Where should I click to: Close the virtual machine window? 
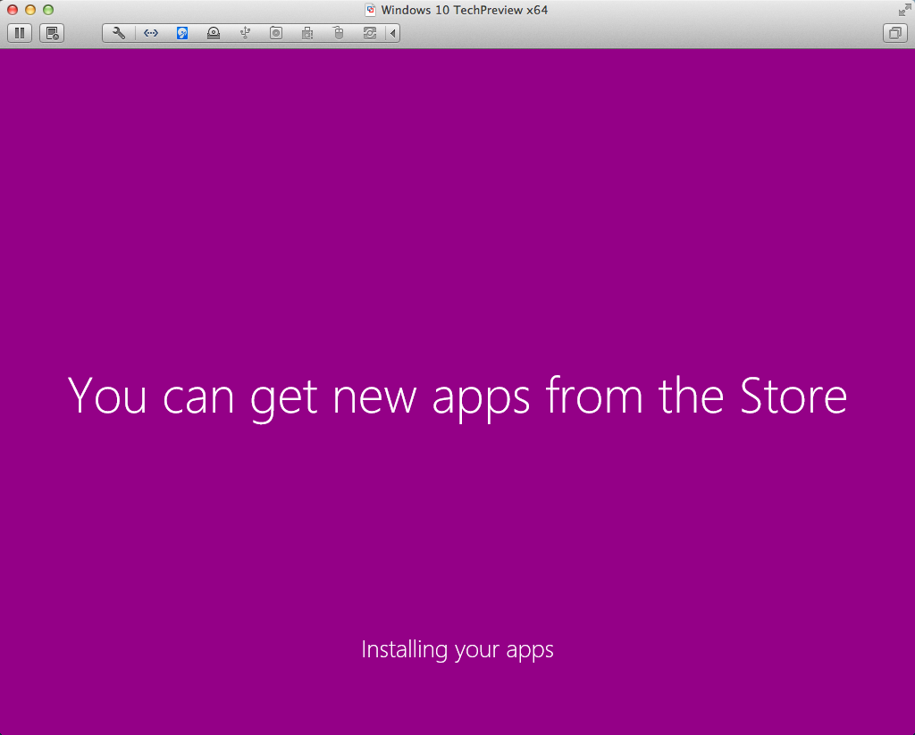13,10
